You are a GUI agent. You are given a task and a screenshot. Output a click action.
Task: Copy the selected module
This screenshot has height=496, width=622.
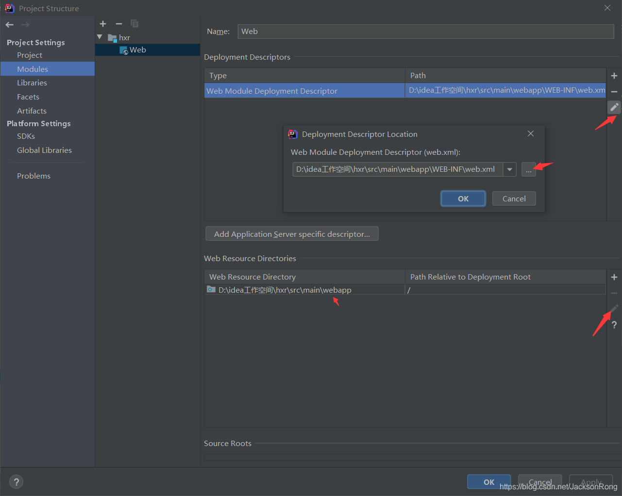pos(134,24)
